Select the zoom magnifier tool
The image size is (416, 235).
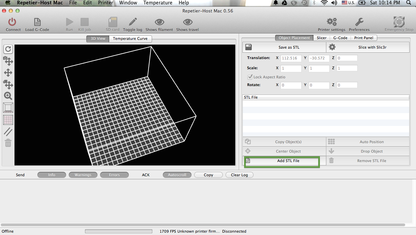tap(8, 96)
